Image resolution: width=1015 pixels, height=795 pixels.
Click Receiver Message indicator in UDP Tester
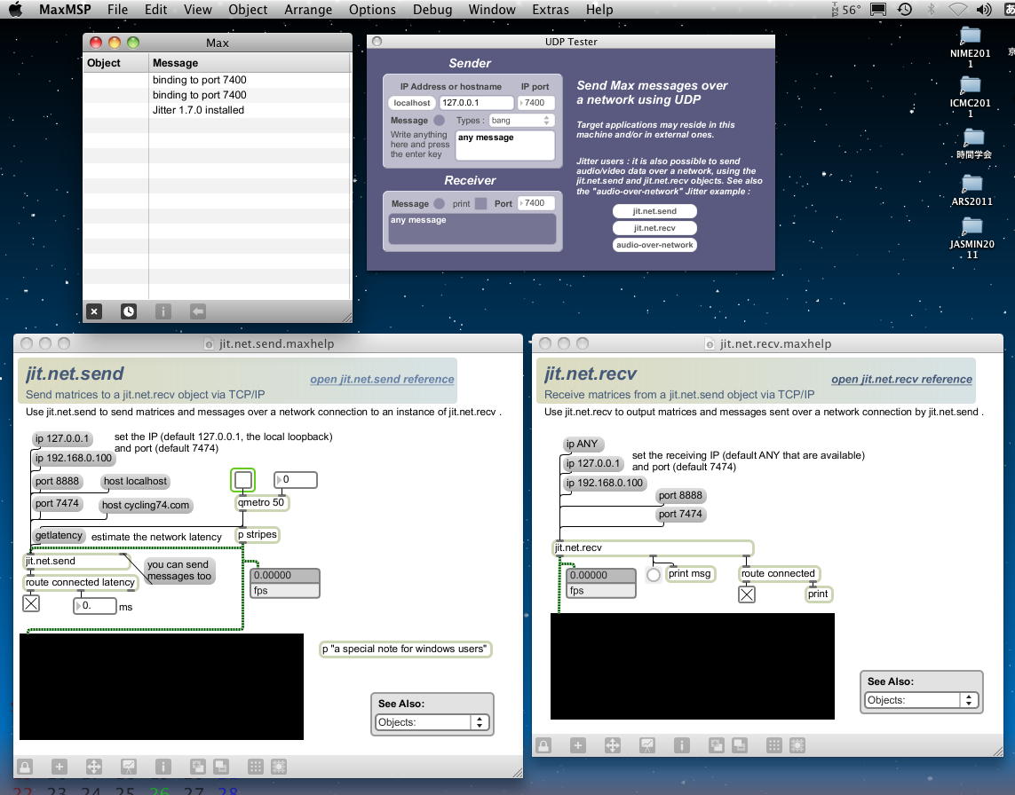(x=439, y=203)
